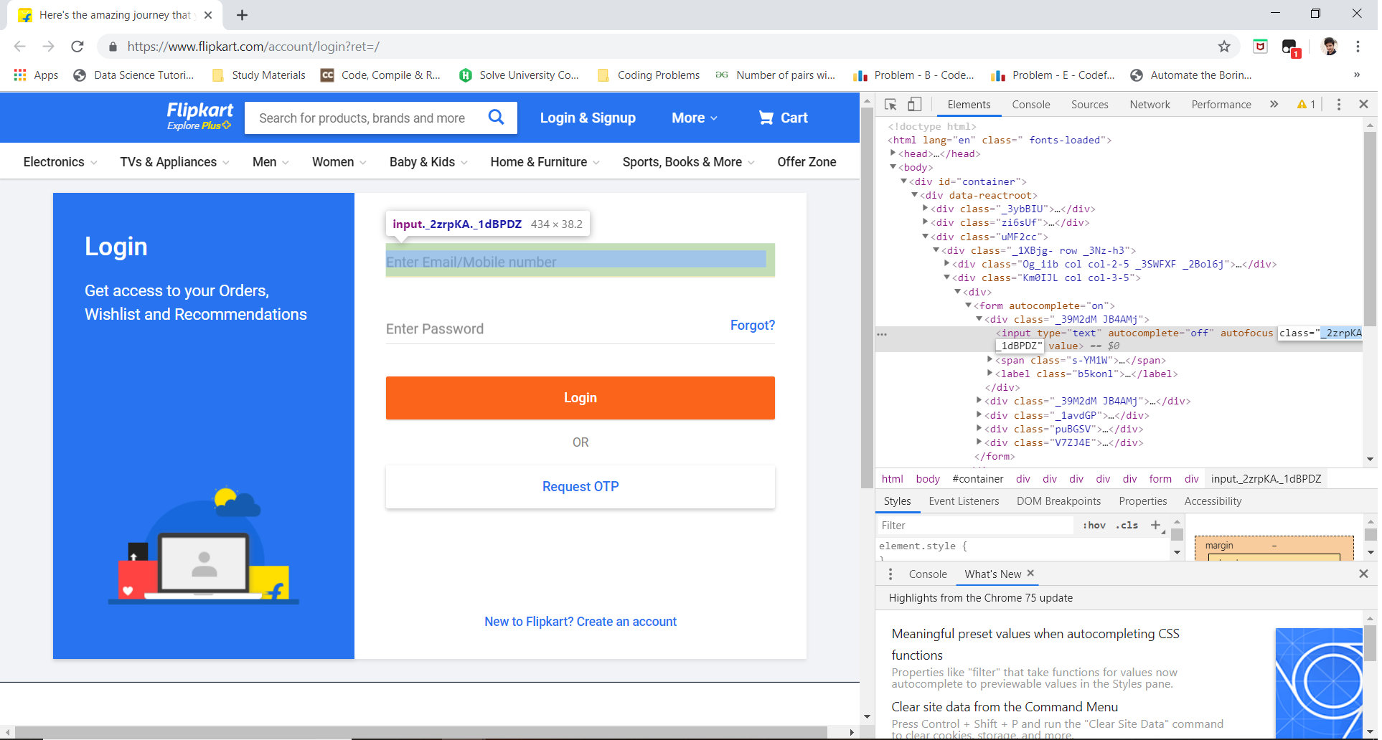Viewport: 1382px width, 740px height.
Task: Toggle the .cls class editor
Action: coord(1127,526)
